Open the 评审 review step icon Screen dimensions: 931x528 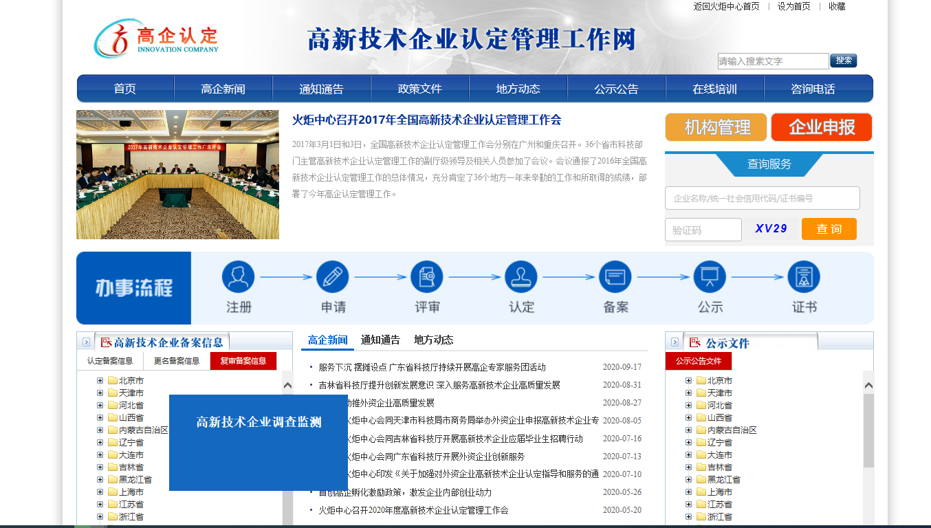426,275
